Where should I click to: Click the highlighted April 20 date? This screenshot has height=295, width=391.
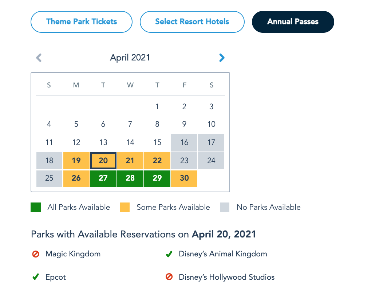[103, 161]
